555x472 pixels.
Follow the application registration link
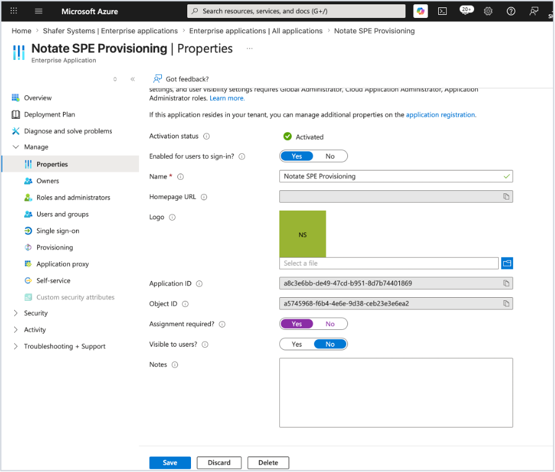[441, 115]
